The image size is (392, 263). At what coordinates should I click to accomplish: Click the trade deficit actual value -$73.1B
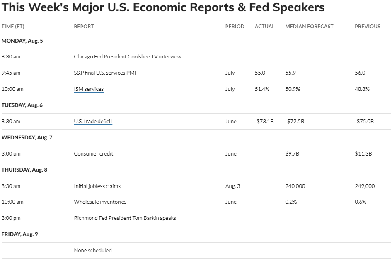pyautogui.click(x=264, y=122)
